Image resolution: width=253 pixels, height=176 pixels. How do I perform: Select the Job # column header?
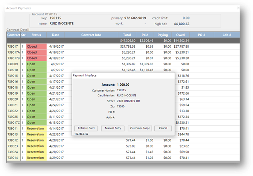(x=226, y=35)
